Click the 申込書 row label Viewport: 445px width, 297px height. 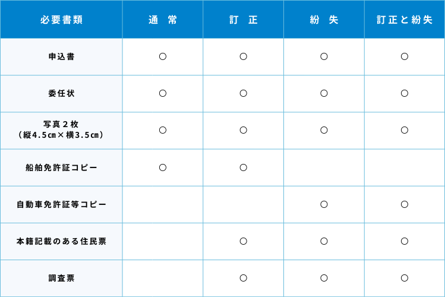point(61,57)
